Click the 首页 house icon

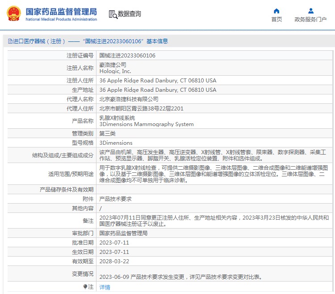point(276,11)
